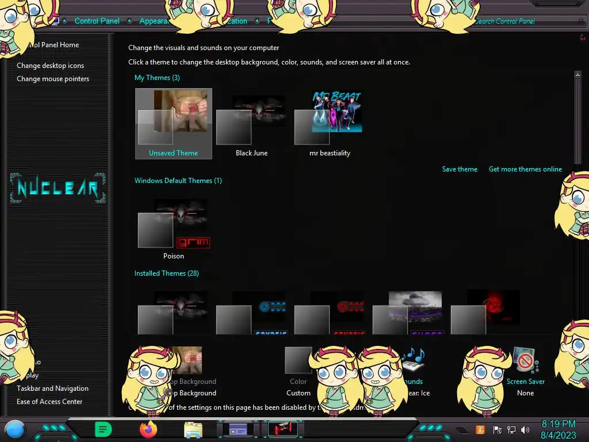The height and width of the screenshot is (442, 589).
Task: Click the theme list scrollbar up arrow
Action: pos(577,74)
